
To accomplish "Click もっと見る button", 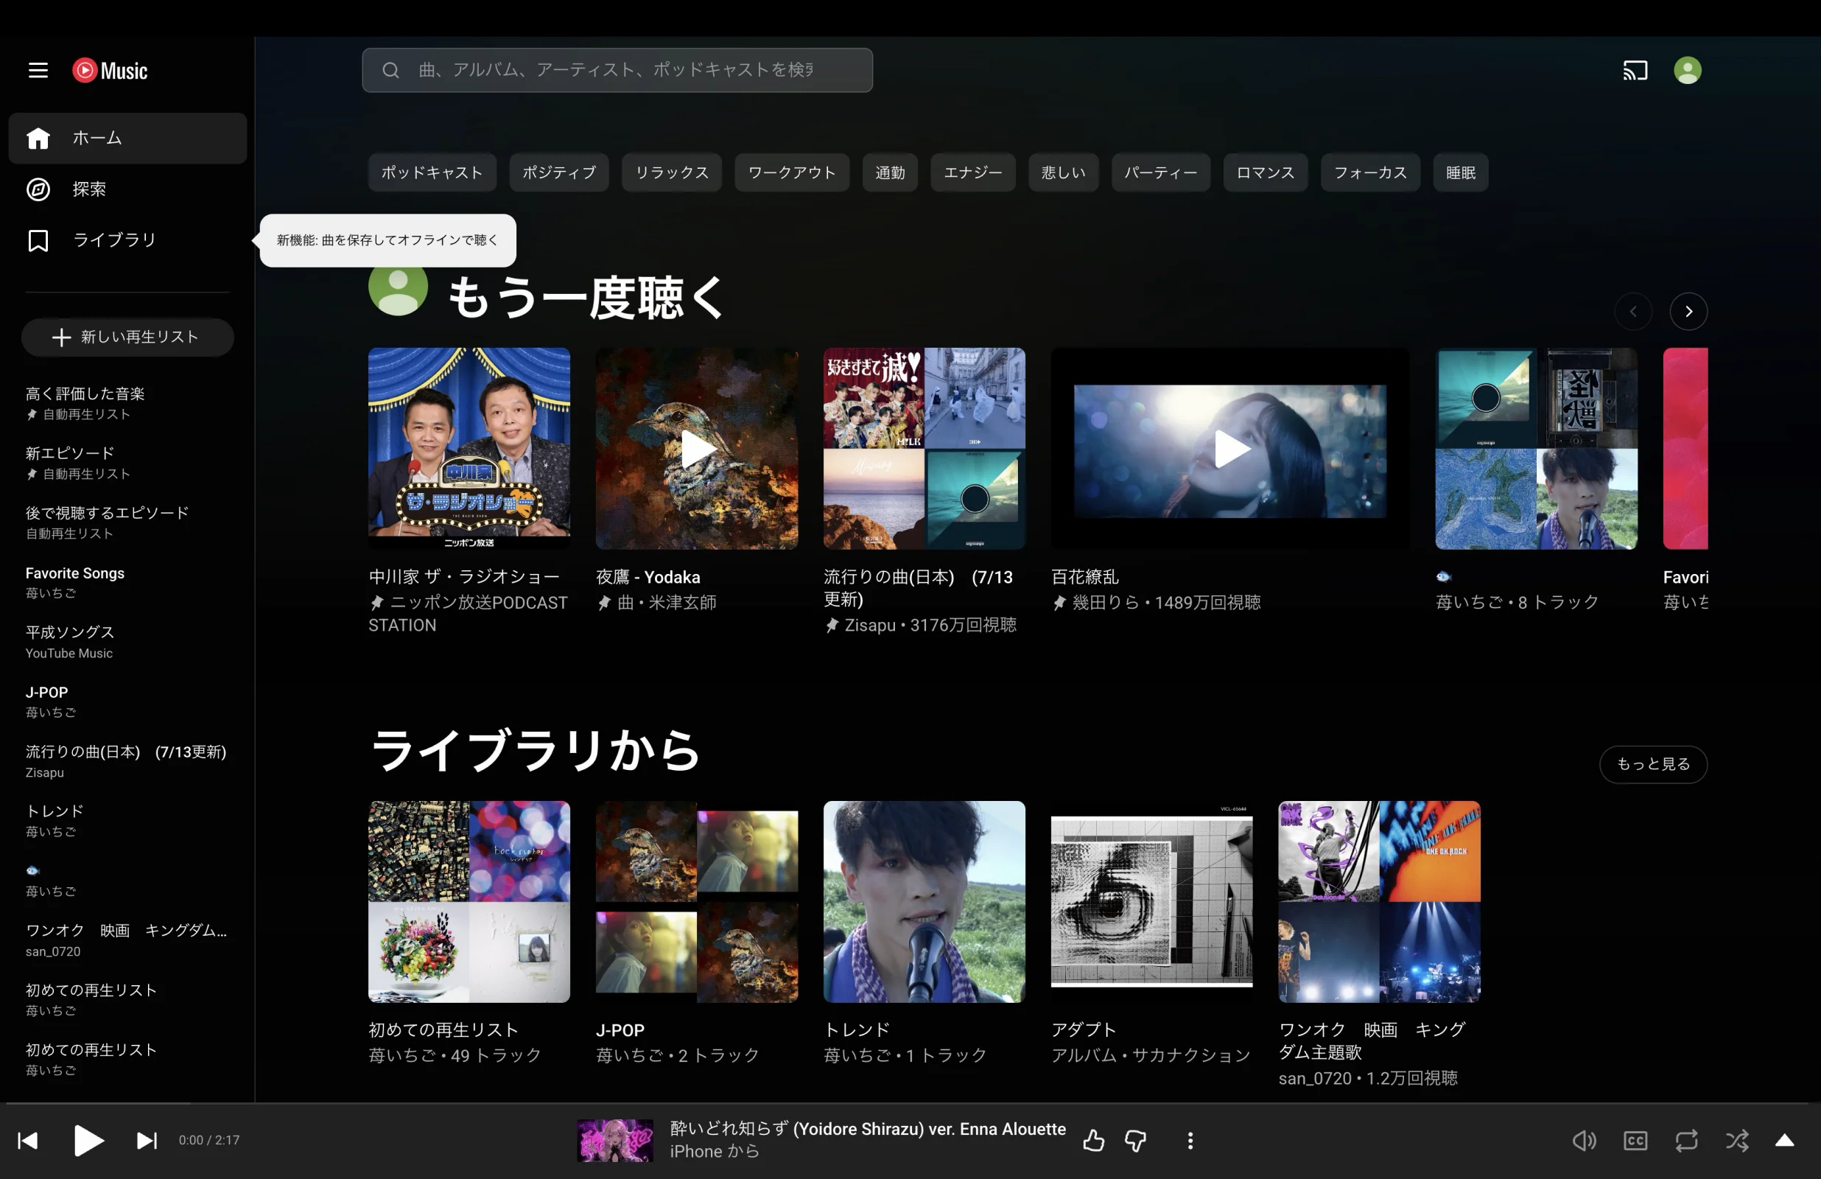I will pos(1652,764).
